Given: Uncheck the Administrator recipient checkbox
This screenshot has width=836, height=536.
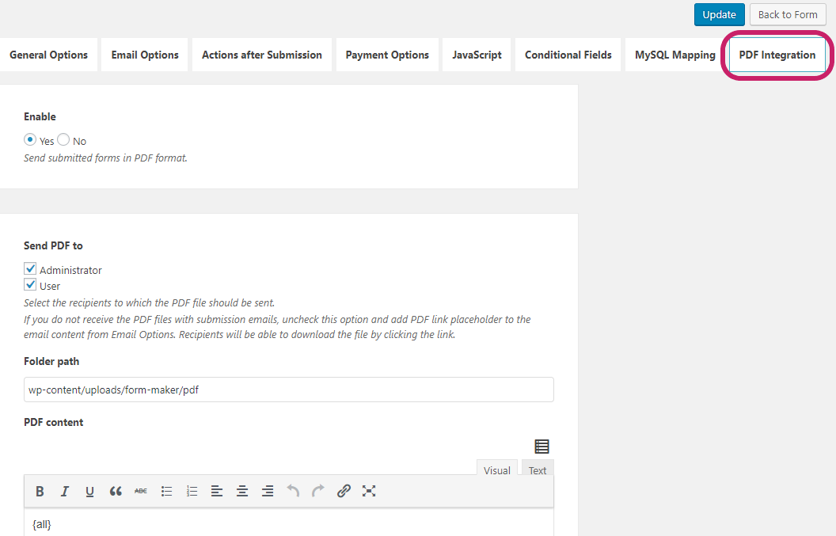Looking at the screenshot, I should [x=30, y=269].
